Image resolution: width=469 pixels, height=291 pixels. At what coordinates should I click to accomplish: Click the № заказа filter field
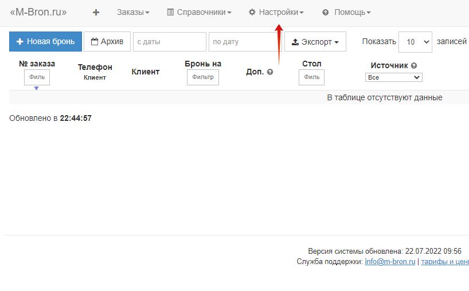(37, 77)
